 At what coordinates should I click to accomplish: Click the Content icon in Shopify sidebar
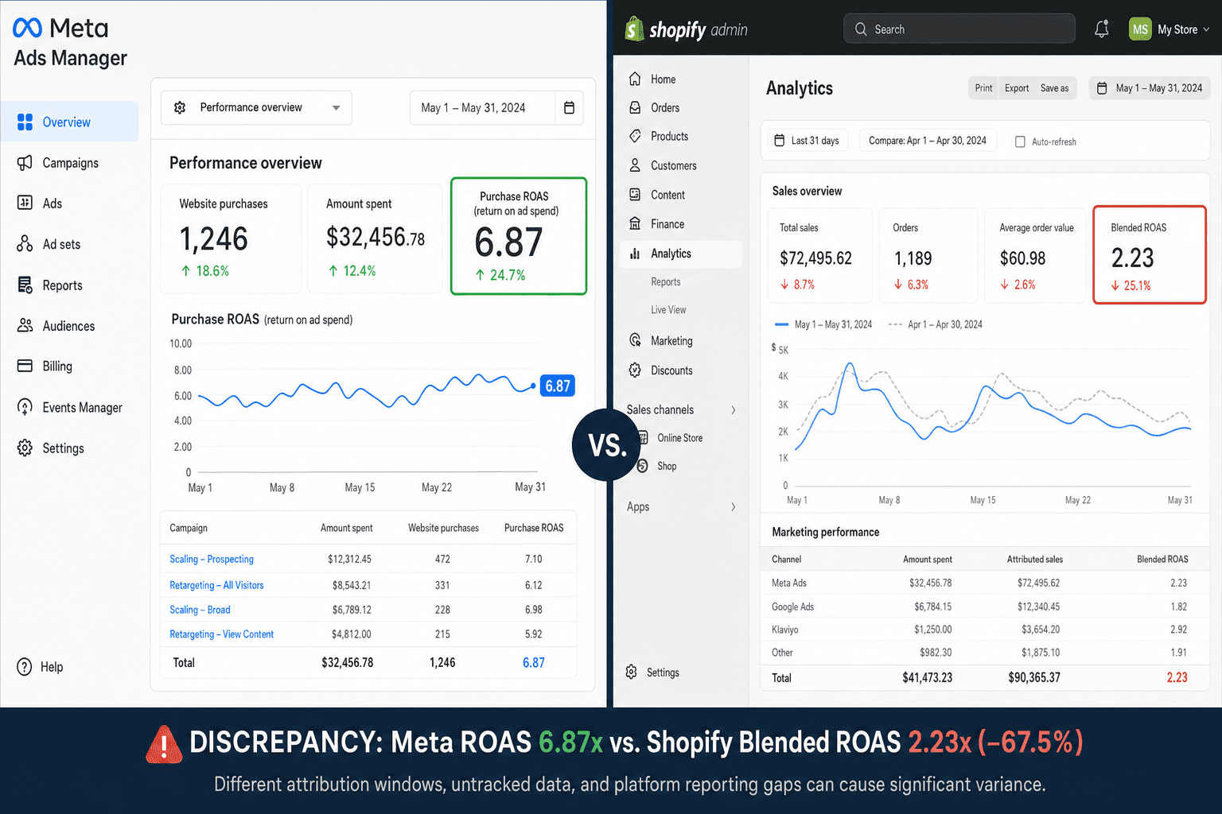pos(635,195)
